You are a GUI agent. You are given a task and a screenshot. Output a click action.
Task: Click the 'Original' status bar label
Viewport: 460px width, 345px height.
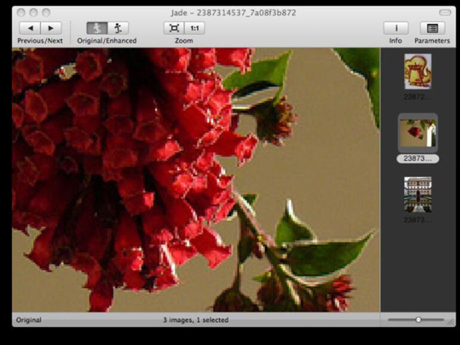click(x=29, y=320)
